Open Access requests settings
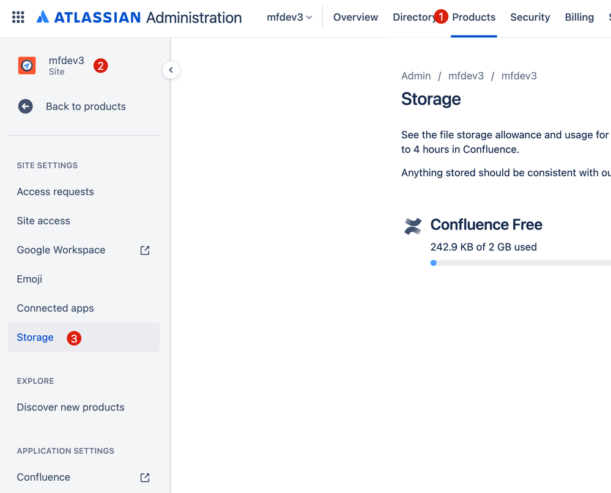Image resolution: width=611 pixels, height=493 pixels. pos(83,191)
